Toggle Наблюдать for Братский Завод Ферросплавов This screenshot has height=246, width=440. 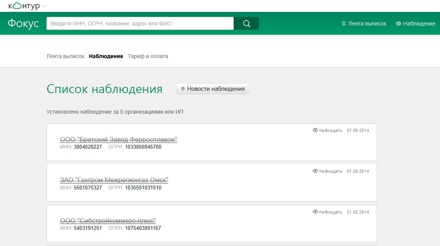[327, 130]
